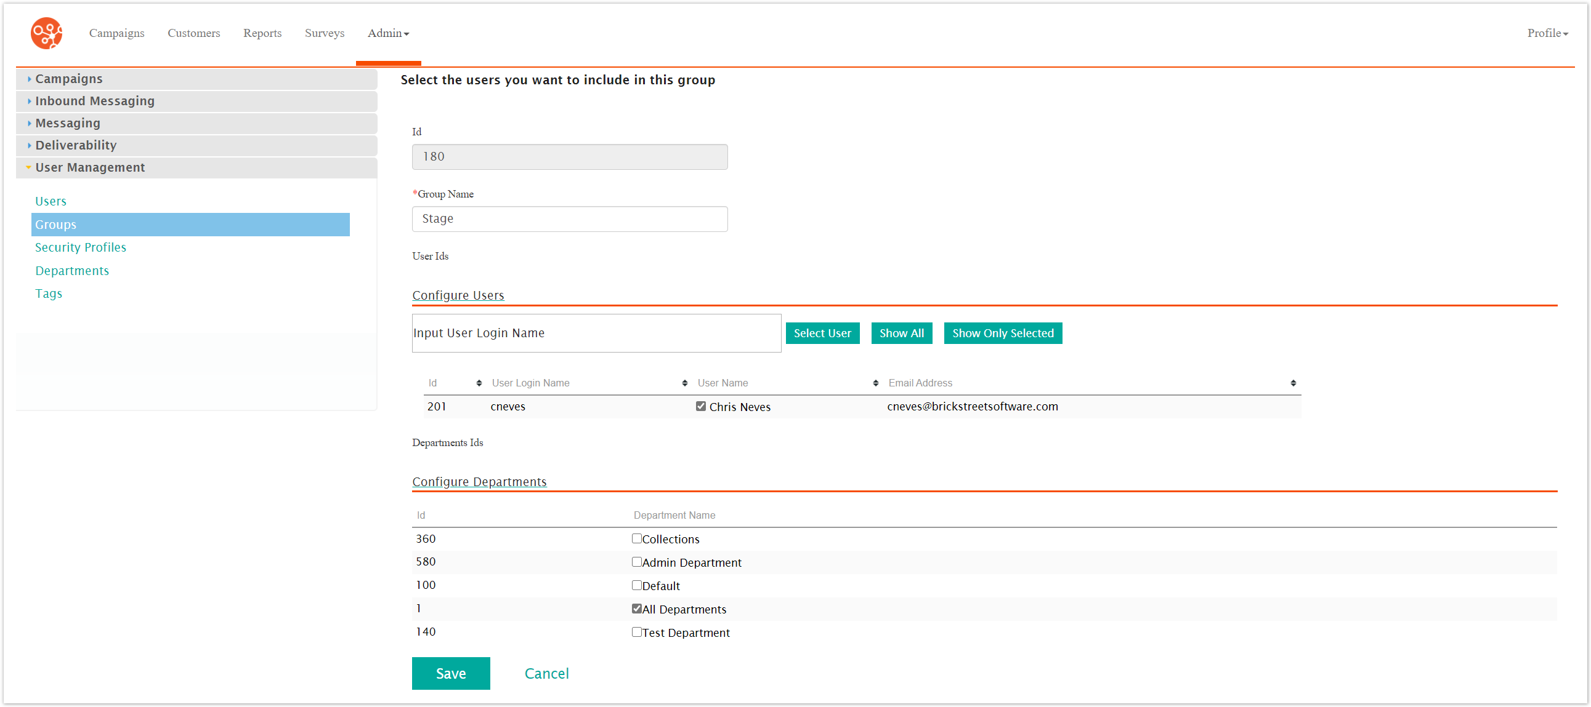This screenshot has height=707, width=1591.
Task: Uncheck the All Departments checkbox
Action: point(636,609)
